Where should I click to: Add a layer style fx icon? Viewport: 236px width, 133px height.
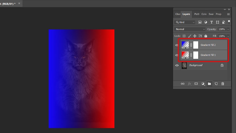tap(189, 84)
